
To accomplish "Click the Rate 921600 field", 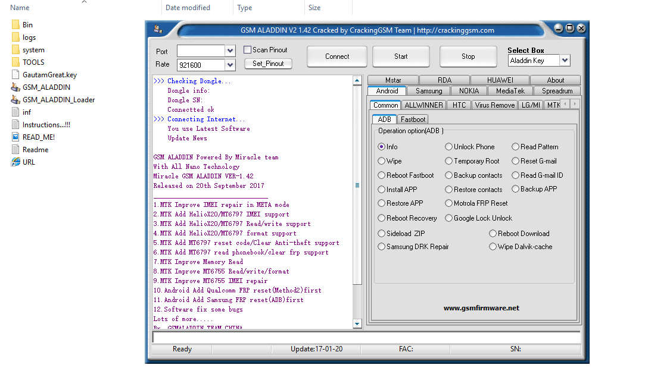I will pos(201,65).
